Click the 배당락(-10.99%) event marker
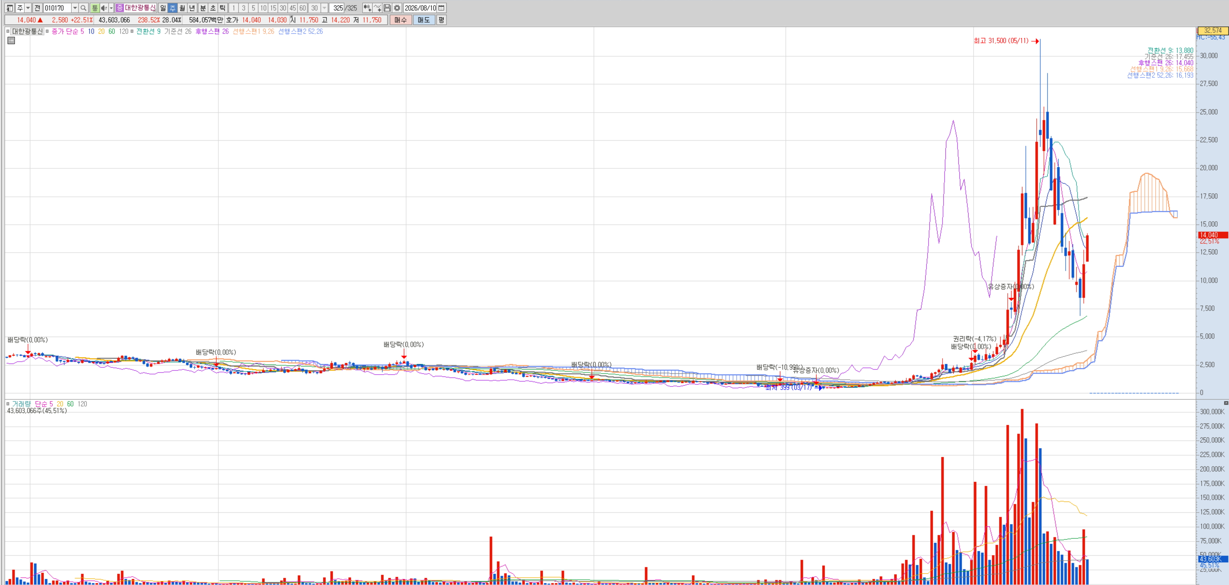Viewport: 1229px width, 585px height. (x=779, y=367)
